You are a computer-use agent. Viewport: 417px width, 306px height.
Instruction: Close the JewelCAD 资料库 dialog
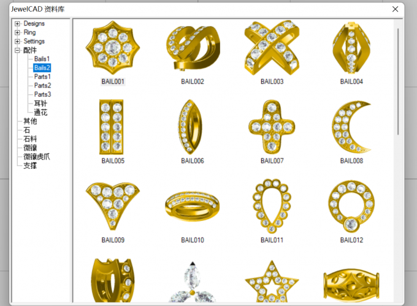(395, 9)
